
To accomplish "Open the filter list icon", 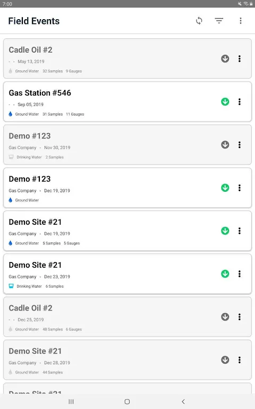I will 219,21.
